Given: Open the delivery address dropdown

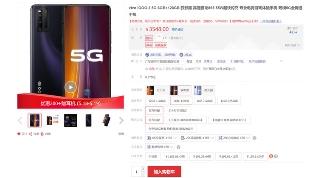Looking at the screenshot, I should 164,61.
